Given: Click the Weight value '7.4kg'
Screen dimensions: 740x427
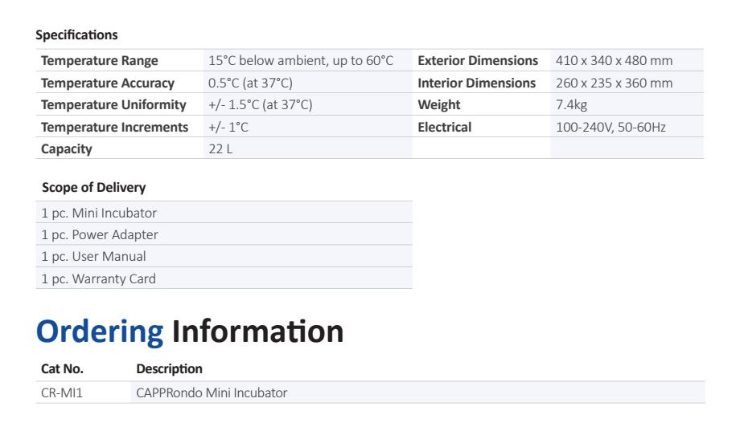Looking at the screenshot, I should [x=572, y=105].
